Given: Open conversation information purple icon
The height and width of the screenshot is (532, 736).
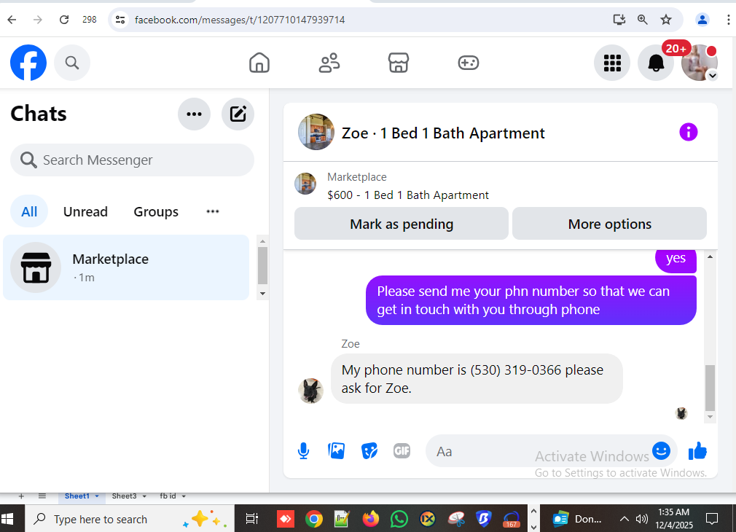Looking at the screenshot, I should (x=688, y=133).
